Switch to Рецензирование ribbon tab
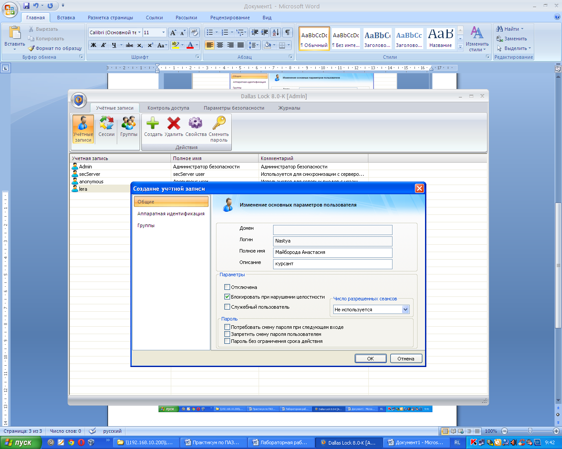562x449 pixels. point(230,18)
